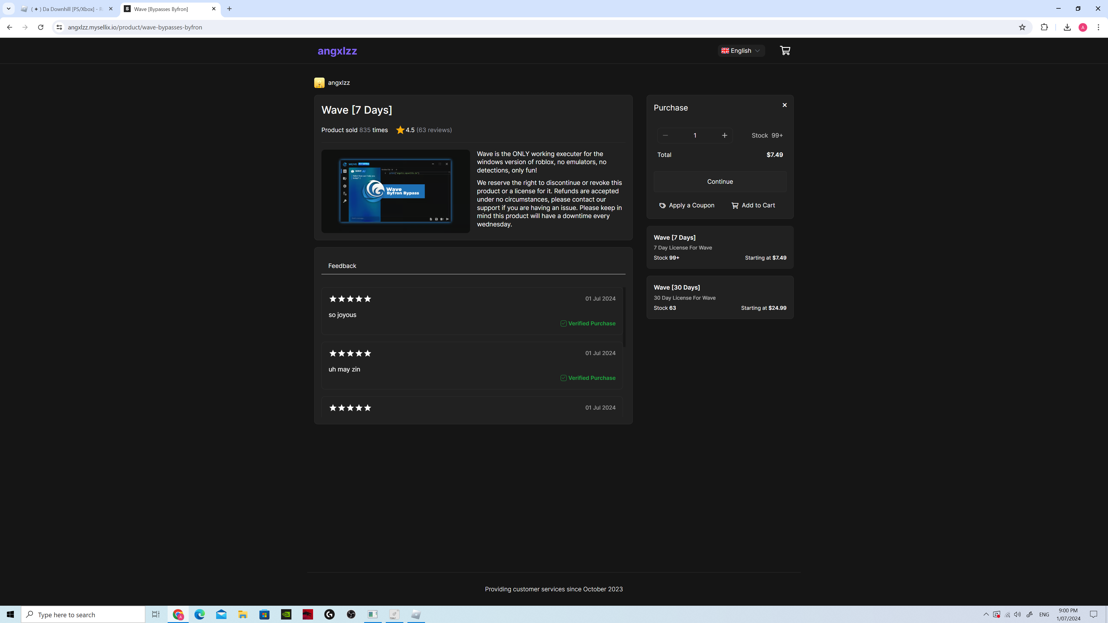Switch to the Da Downhill [PS/Xbox] tab
This screenshot has height=623, width=1108.
pyautogui.click(x=67, y=9)
